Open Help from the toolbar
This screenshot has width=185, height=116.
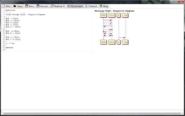(104, 6)
